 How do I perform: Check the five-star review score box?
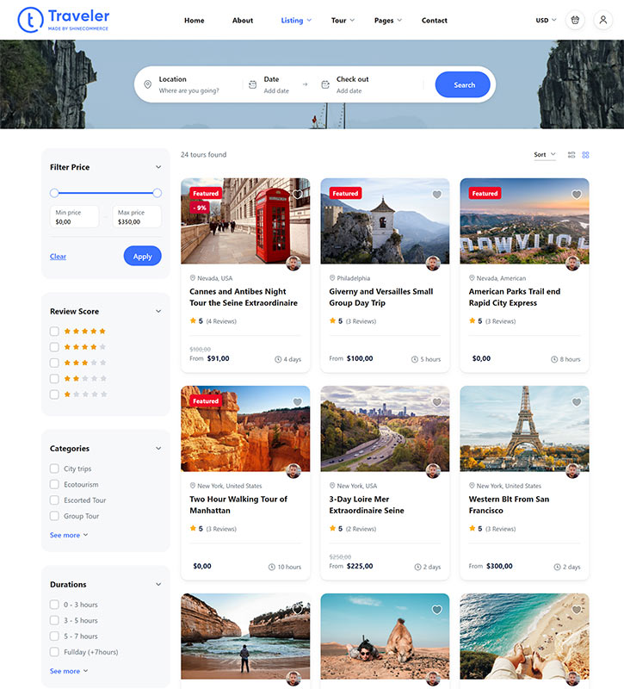coord(54,332)
